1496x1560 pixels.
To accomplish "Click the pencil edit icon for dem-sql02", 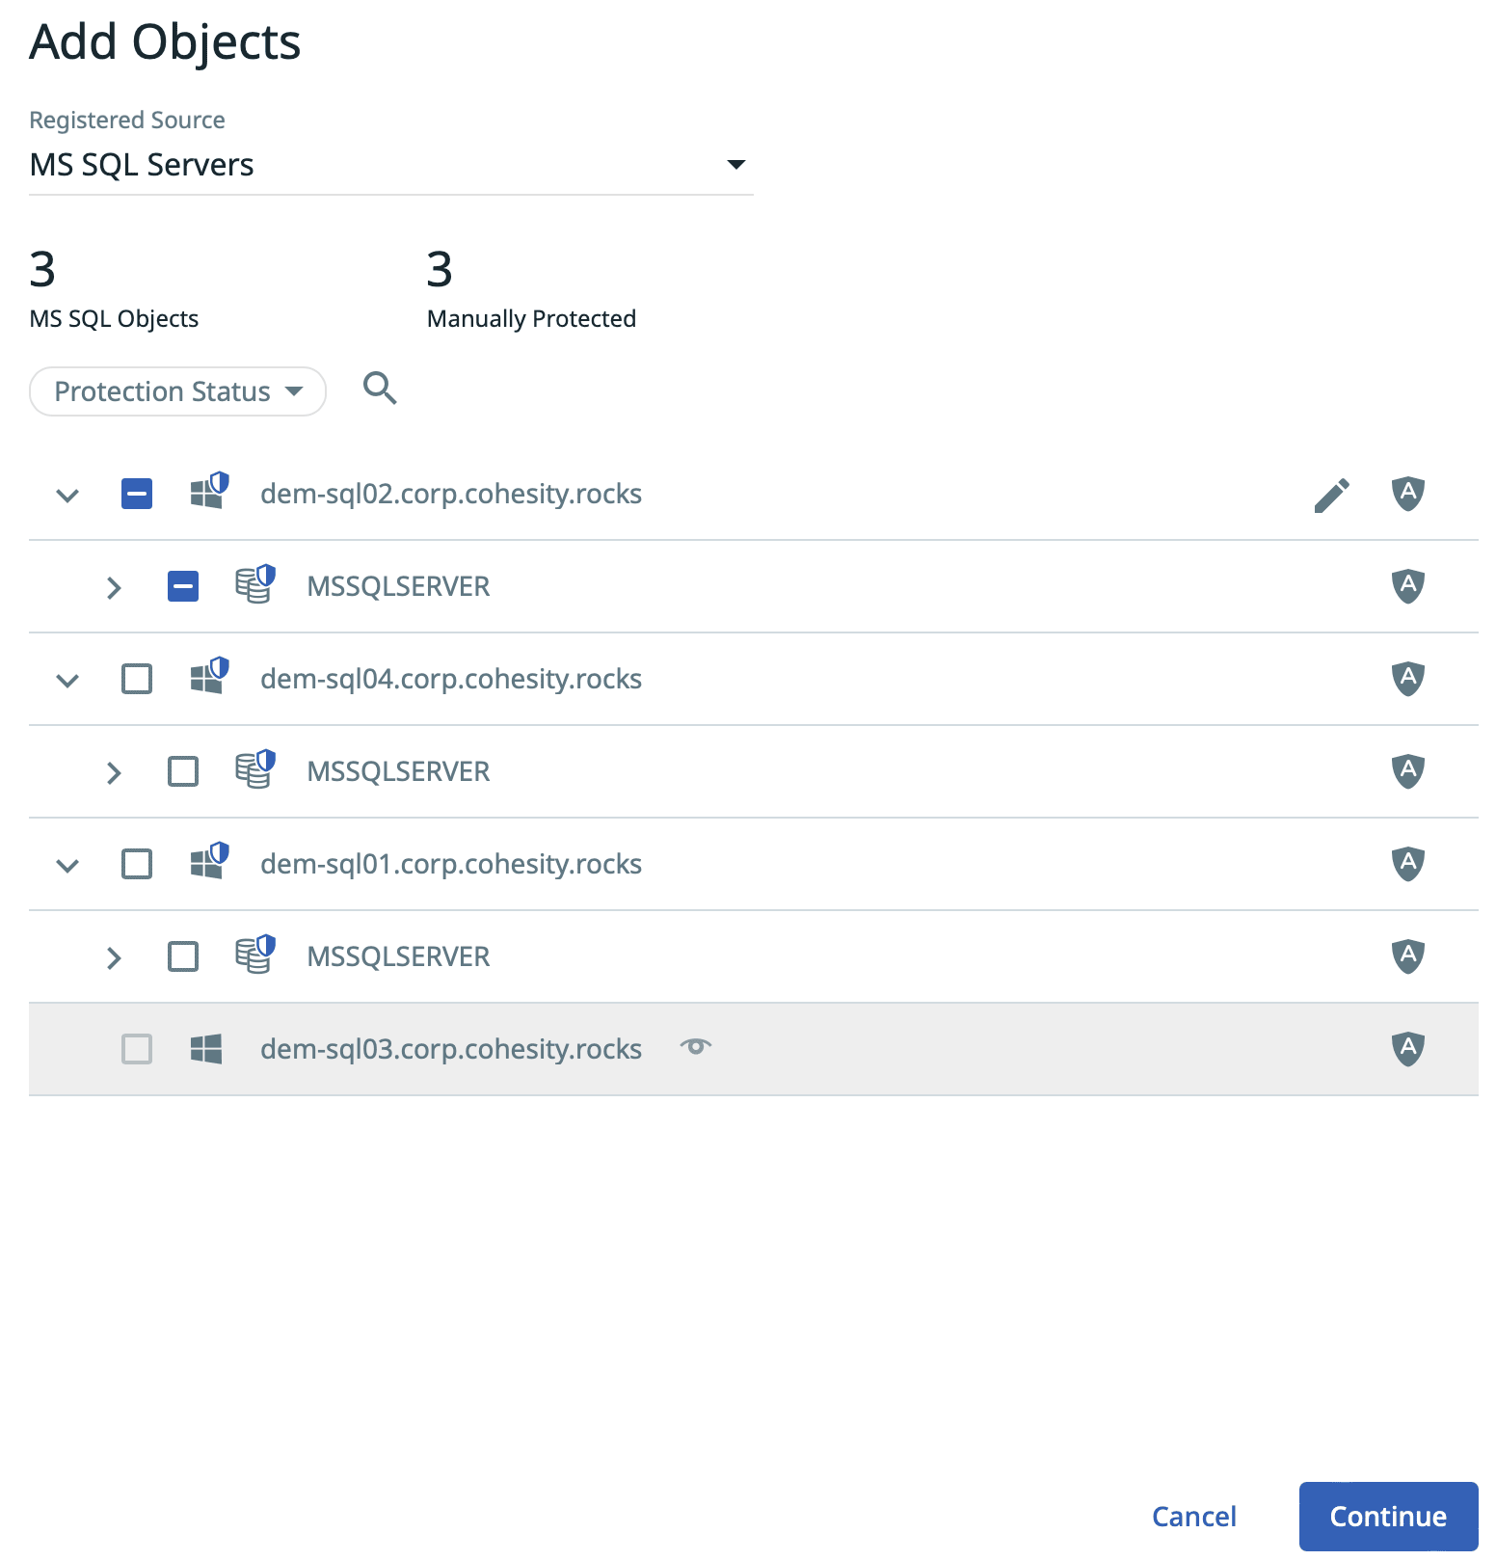I will pyautogui.click(x=1331, y=495).
